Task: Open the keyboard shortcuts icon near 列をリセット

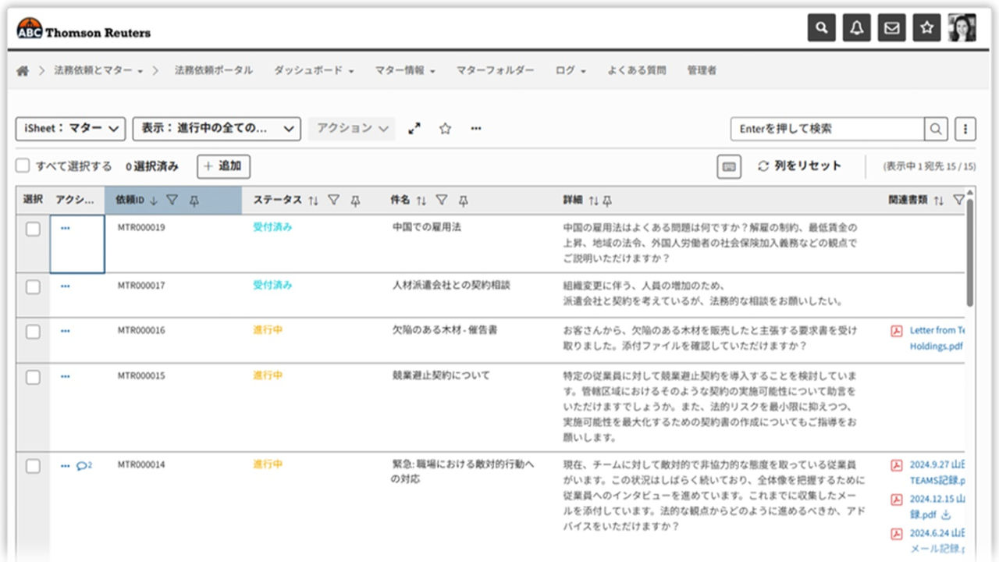Action: tap(728, 166)
